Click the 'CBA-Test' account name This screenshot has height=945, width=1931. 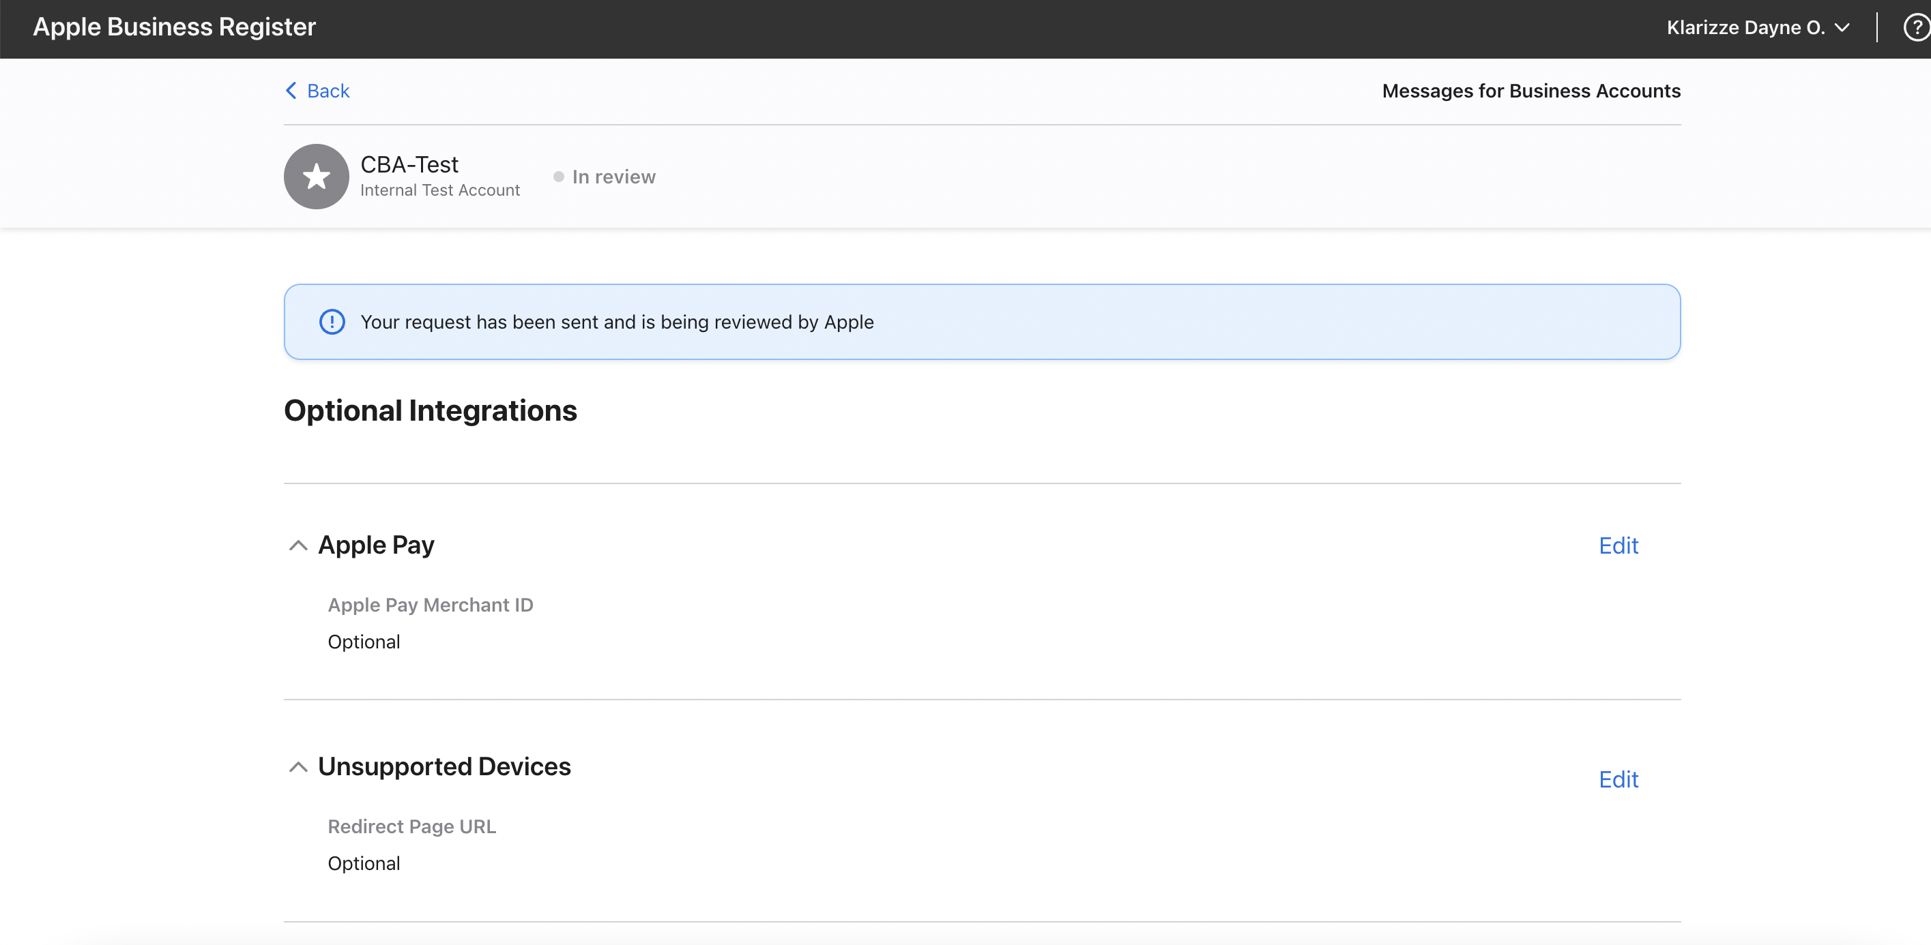tap(409, 164)
